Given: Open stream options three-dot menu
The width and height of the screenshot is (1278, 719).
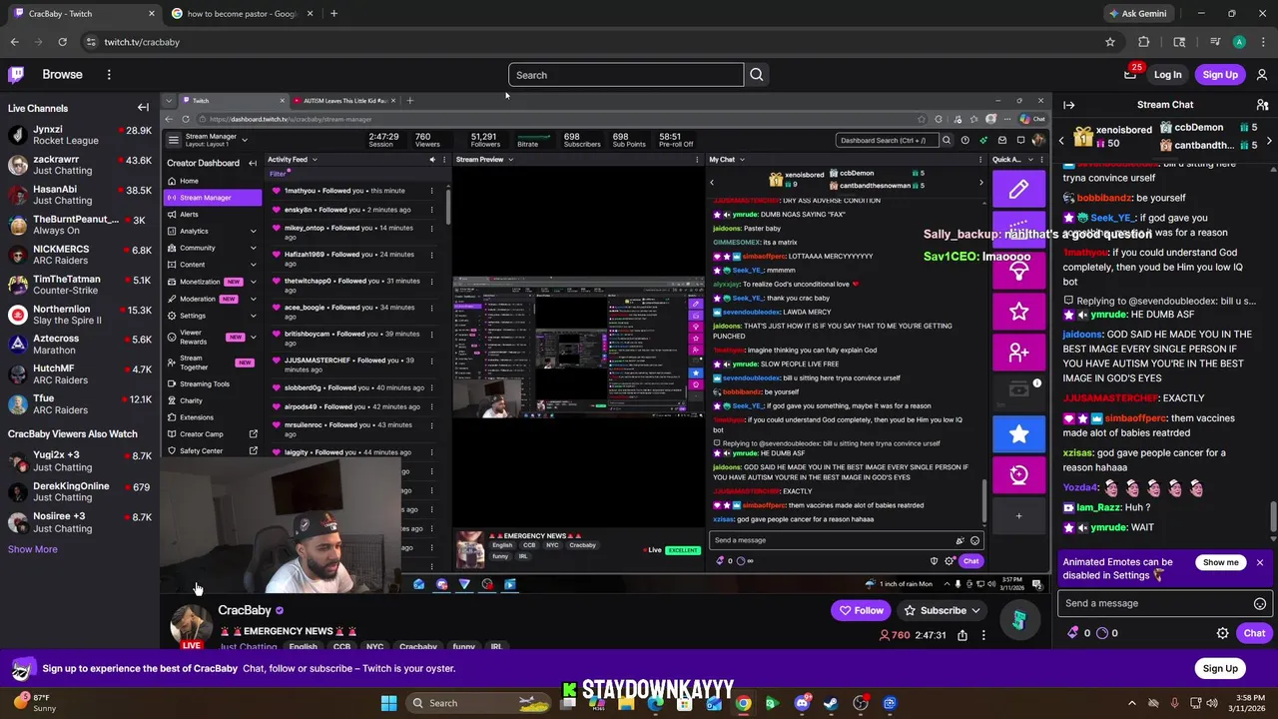Looking at the screenshot, I should [983, 635].
